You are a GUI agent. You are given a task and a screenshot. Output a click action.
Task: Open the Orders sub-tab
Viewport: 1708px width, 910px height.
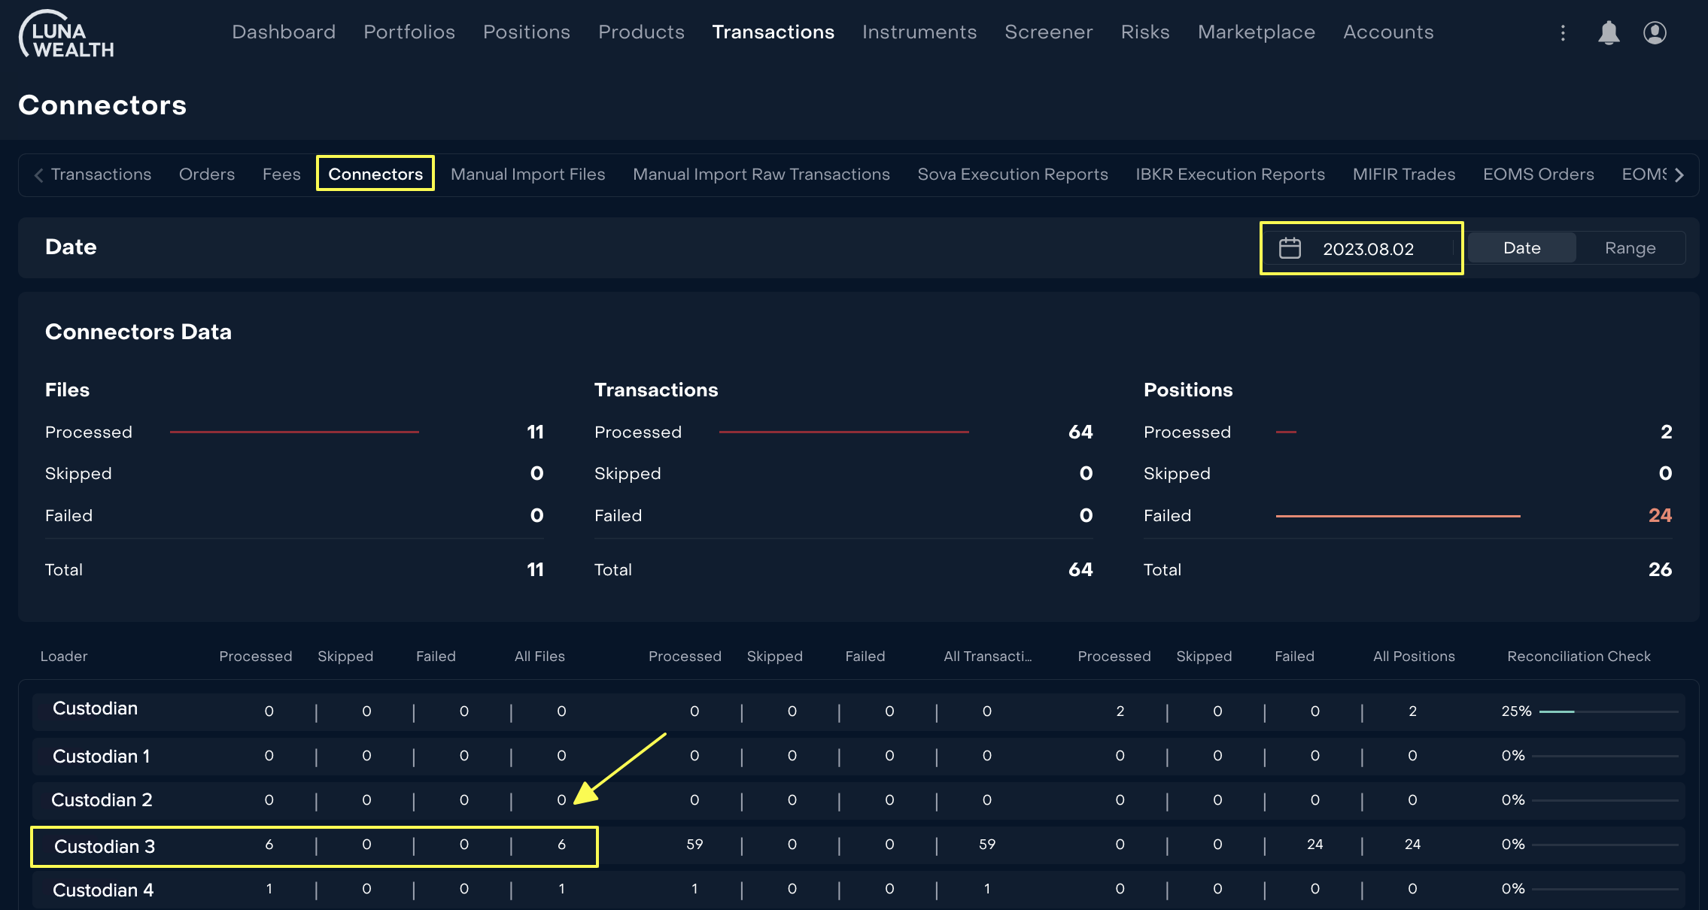[207, 174]
